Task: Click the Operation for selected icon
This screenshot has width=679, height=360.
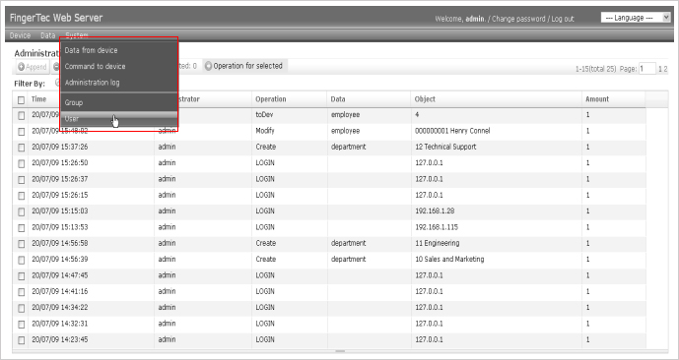Action: (x=208, y=66)
